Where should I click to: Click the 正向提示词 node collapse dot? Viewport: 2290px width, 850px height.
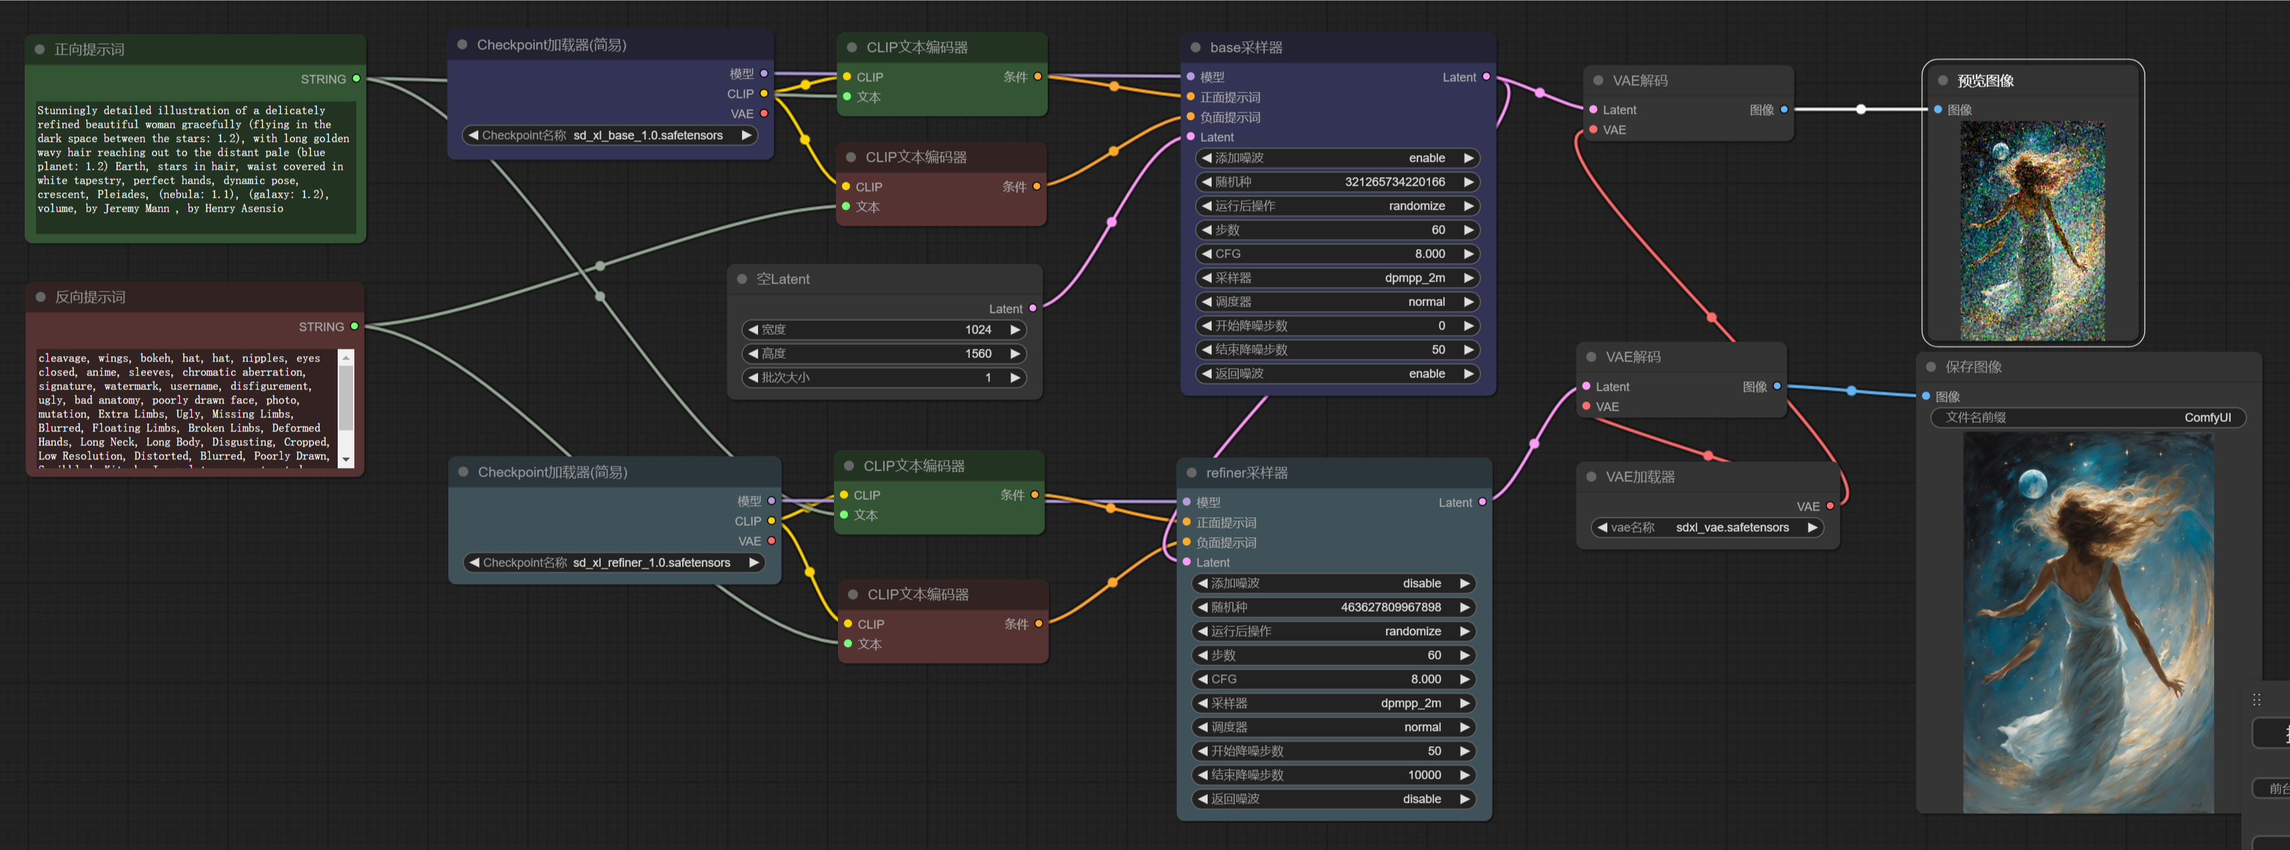tap(40, 50)
